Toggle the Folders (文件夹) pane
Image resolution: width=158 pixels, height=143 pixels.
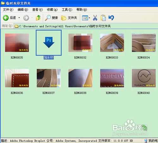tap(69, 18)
